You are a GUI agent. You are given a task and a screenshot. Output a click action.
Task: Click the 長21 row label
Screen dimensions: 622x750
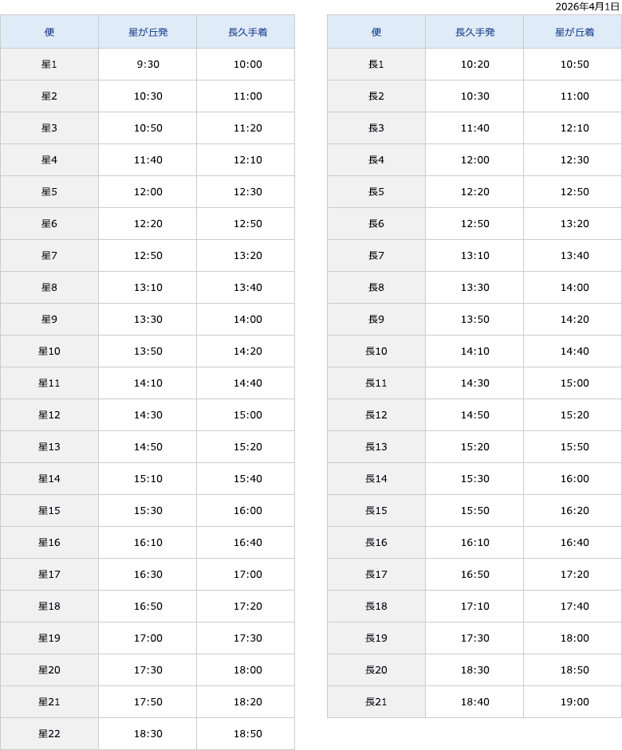pyautogui.click(x=376, y=702)
